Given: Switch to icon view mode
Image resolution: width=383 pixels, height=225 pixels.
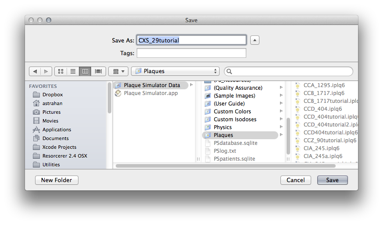Looking at the screenshot, I should pyautogui.click(x=61, y=71).
